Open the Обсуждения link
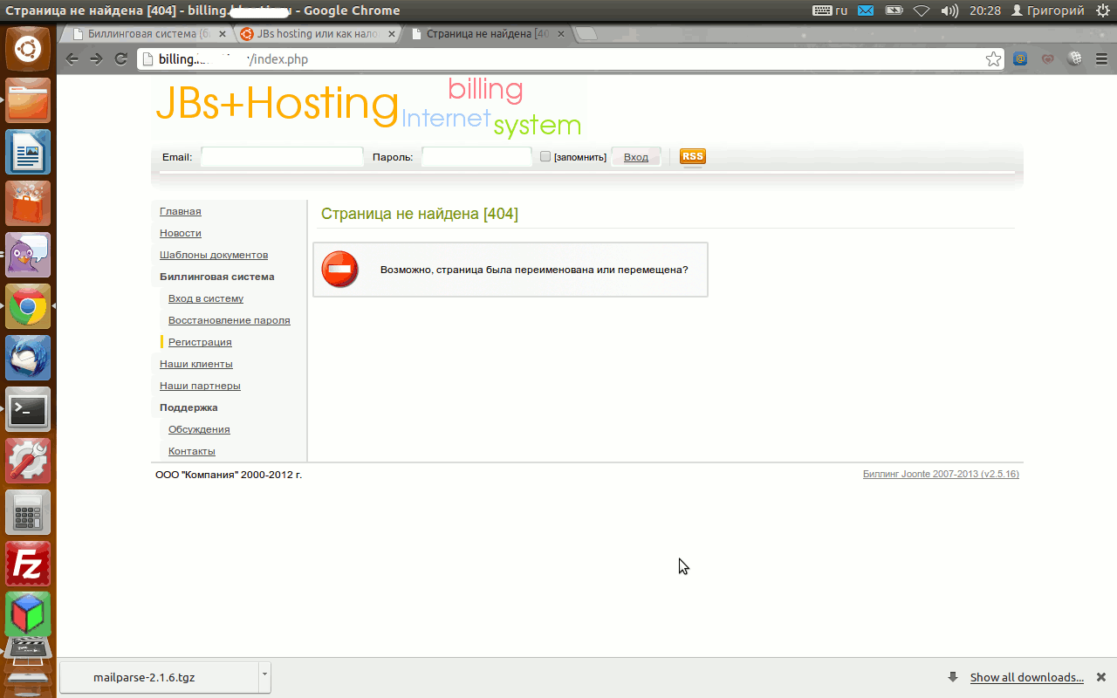1117x698 pixels. 199,429
